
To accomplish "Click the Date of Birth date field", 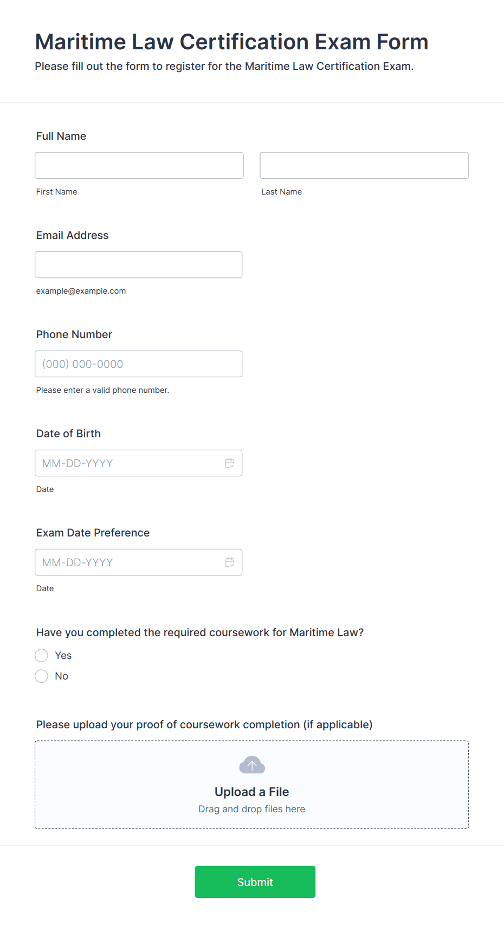I will (139, 463).
